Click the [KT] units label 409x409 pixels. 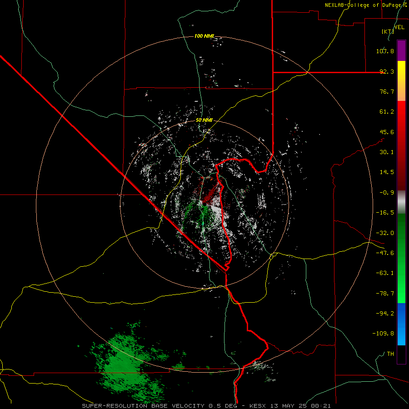pos(388,31)
